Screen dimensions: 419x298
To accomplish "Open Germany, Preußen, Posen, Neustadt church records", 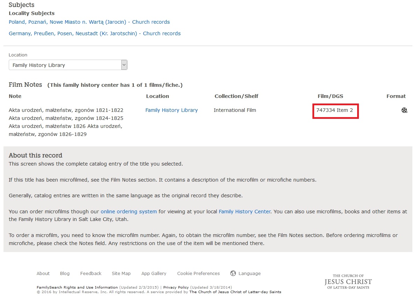I will (x=94, y=33).
